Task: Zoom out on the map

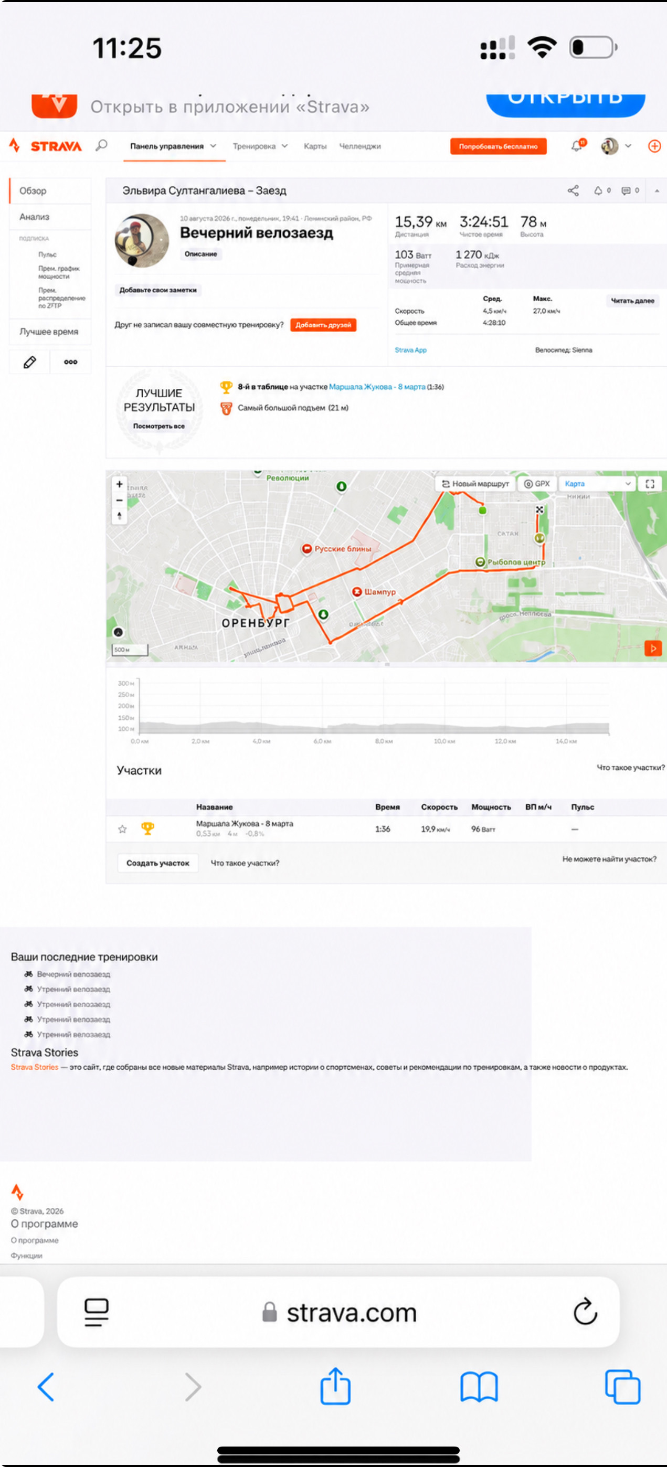Action: [119, 500]
